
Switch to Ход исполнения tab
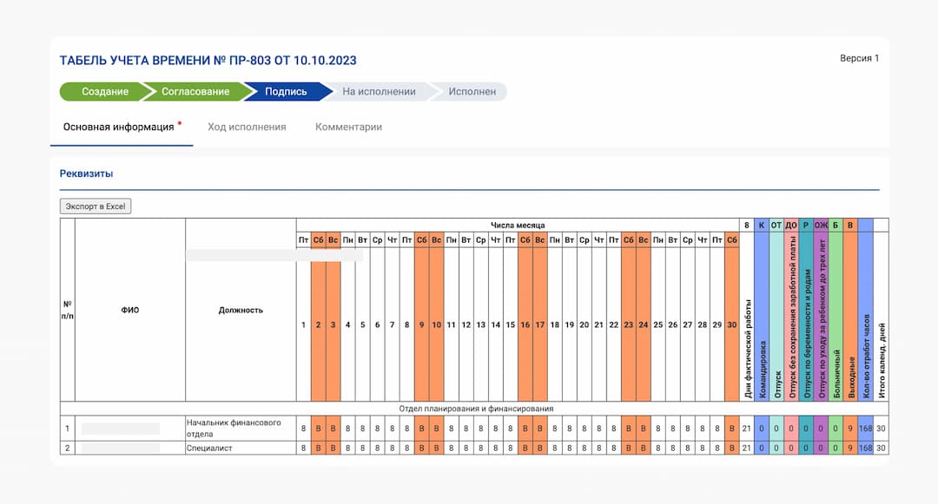tap(247, 127)
